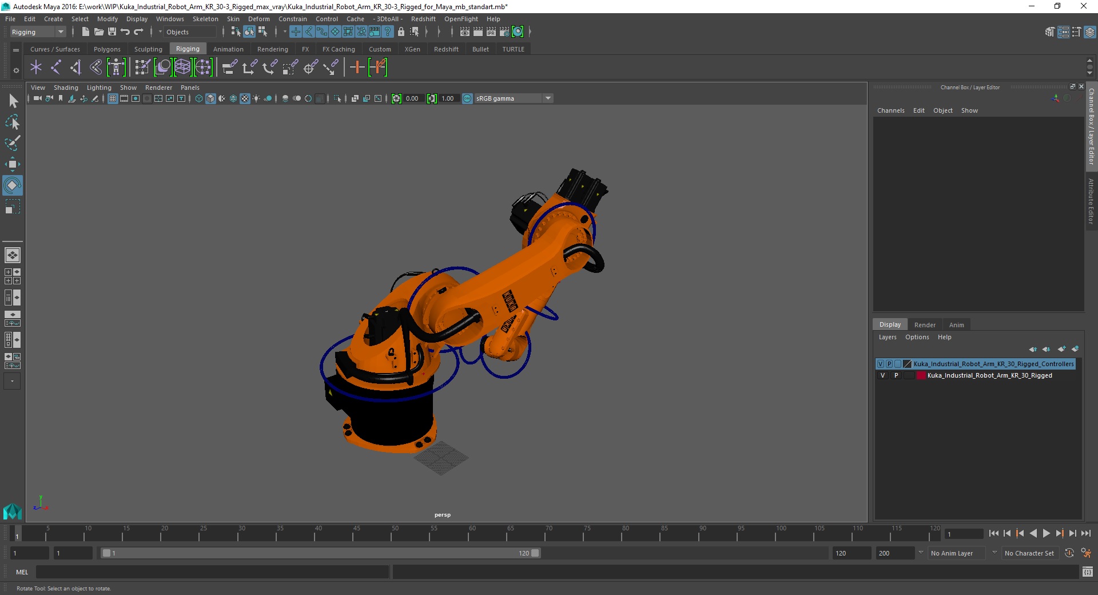Click the Create Lattice shelf icon
This screenshot has height=595, width=1098.
(x=183, y=68)
